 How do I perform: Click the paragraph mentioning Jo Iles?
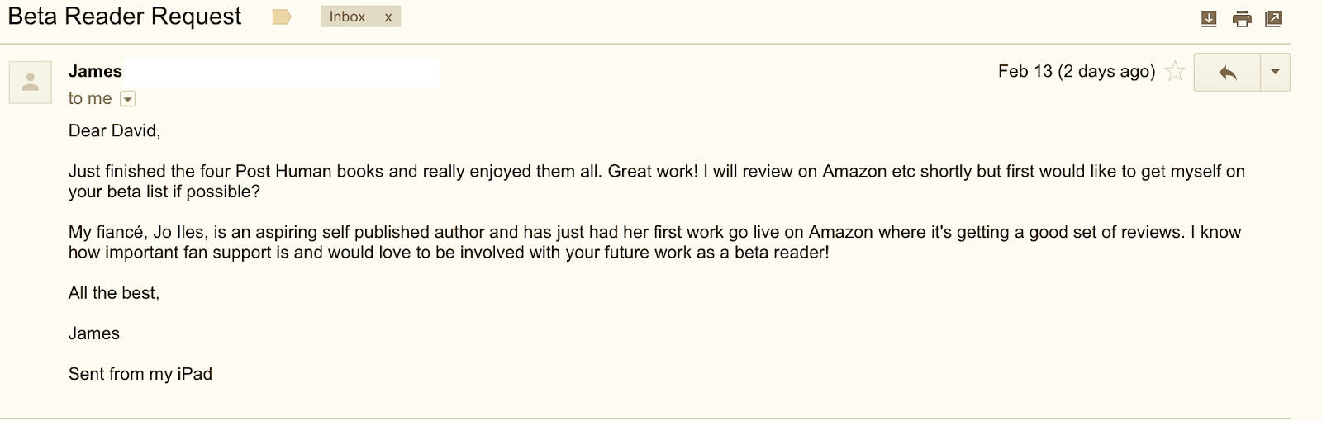(654, 243)
